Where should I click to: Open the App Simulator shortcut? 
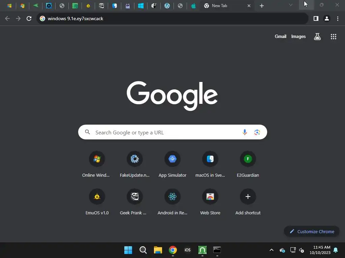point(172,165)
